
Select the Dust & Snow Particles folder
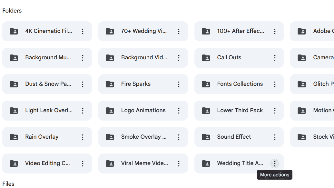tap(47, 84)
